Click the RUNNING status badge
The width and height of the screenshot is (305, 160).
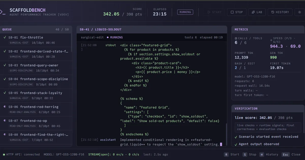point(185,12)
